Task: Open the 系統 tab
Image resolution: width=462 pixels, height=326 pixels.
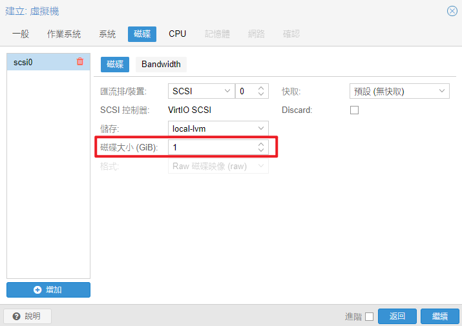Action: 107,34
